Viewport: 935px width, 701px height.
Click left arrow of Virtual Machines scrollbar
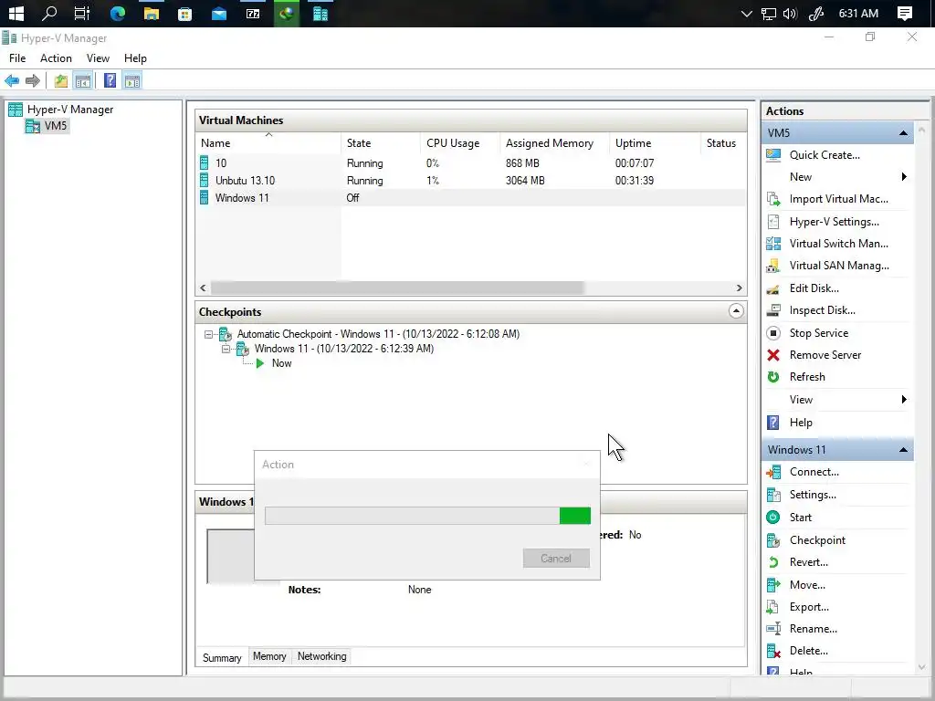pyautogui.click(x=203, y=288)
